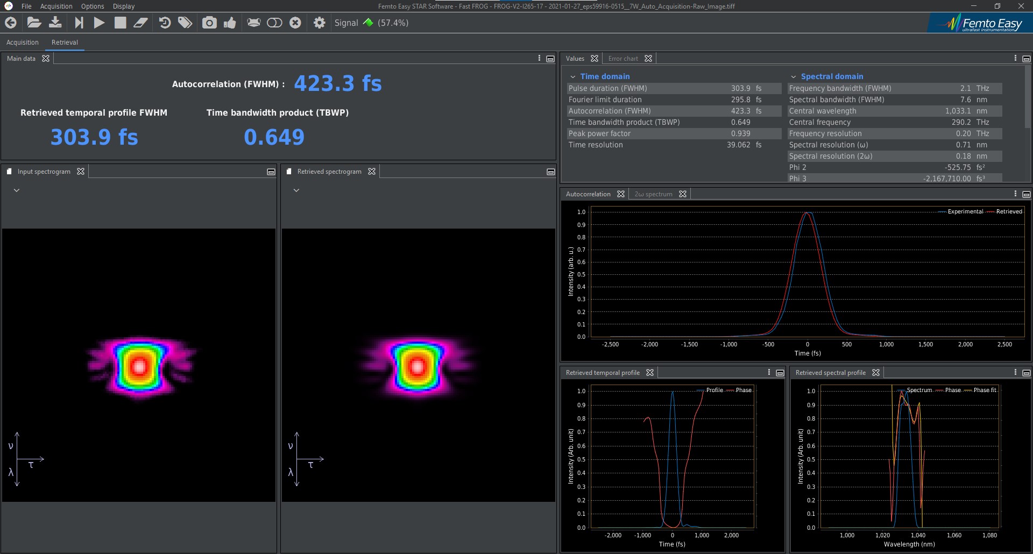Click the back arrow toolbar icon
The height and width of the screenshot is (554, 1033).
tap(11, 23)
